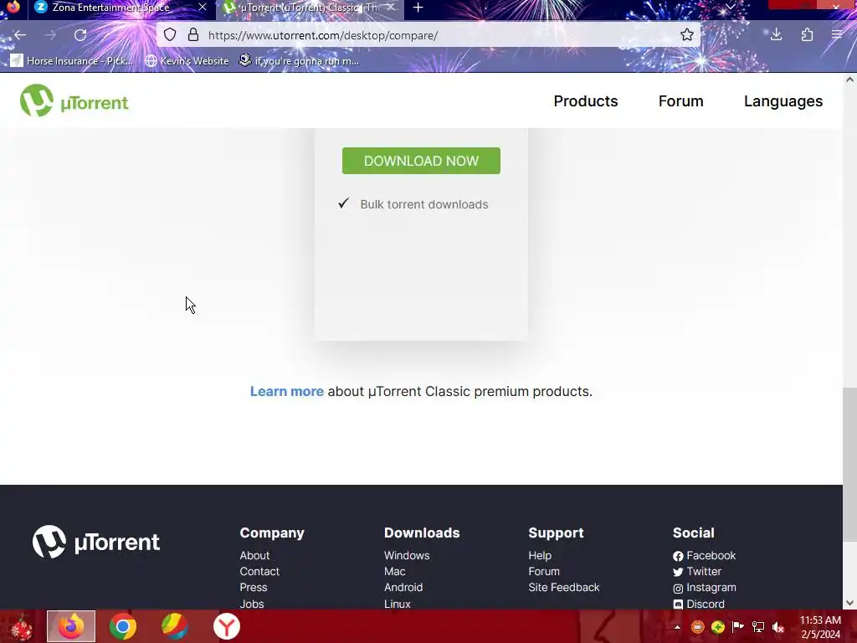This screenshot has height=643, width=857.
Task: Show site security info via padlock icon
Action: coord(193,35)
